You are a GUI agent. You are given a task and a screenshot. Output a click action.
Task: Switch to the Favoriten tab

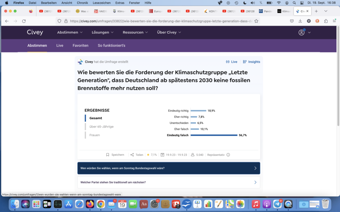(x=80, y=45)
